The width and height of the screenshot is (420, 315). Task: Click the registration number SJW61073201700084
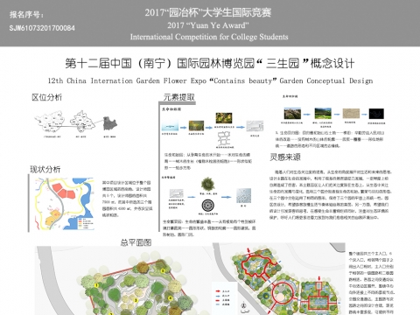point(42,28)
